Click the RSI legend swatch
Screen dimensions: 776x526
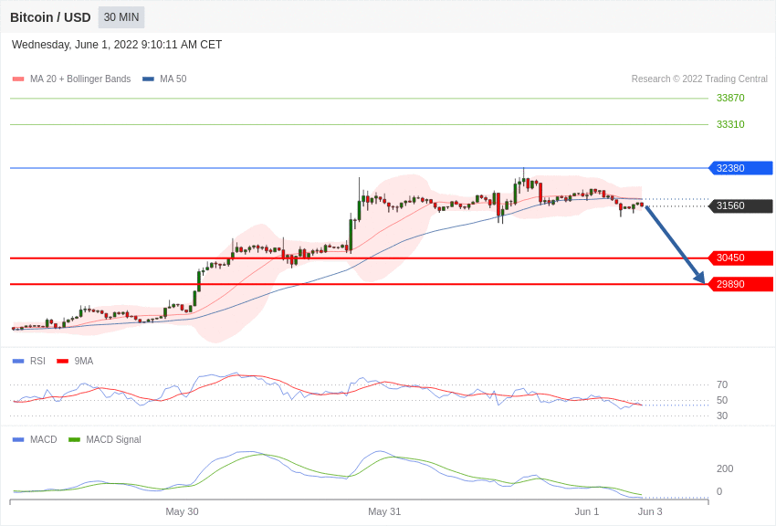[18, 362]
